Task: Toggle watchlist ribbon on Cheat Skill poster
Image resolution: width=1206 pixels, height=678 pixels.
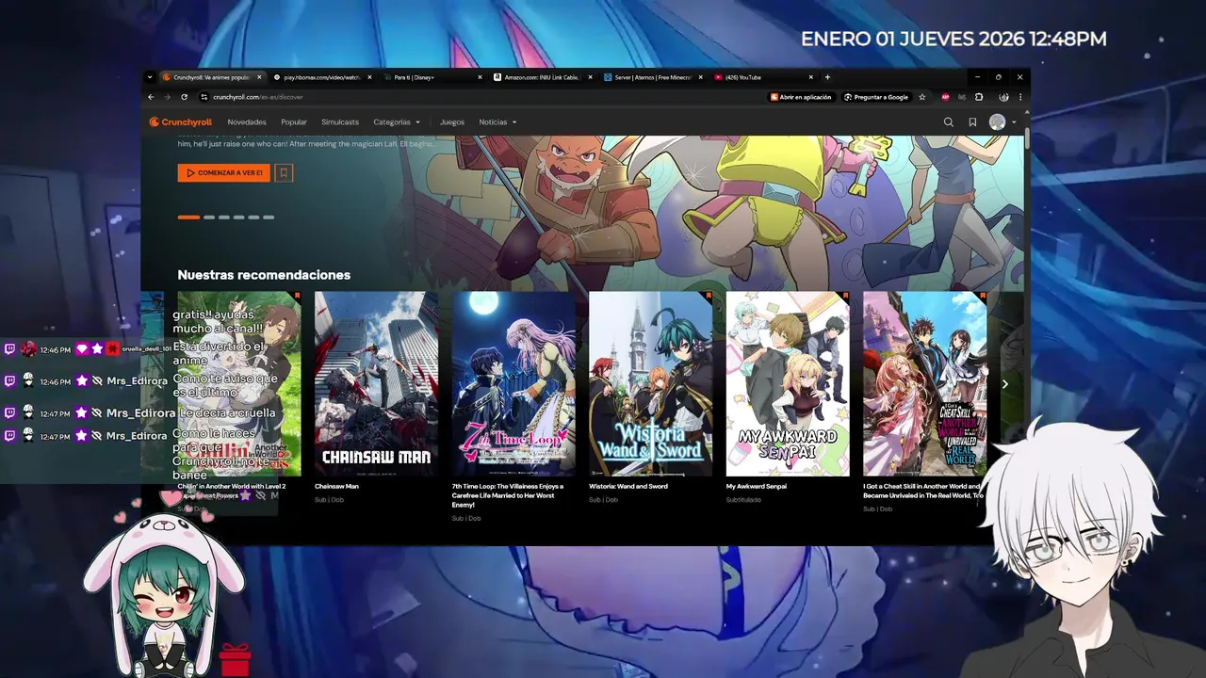Action: coord(983,296)
